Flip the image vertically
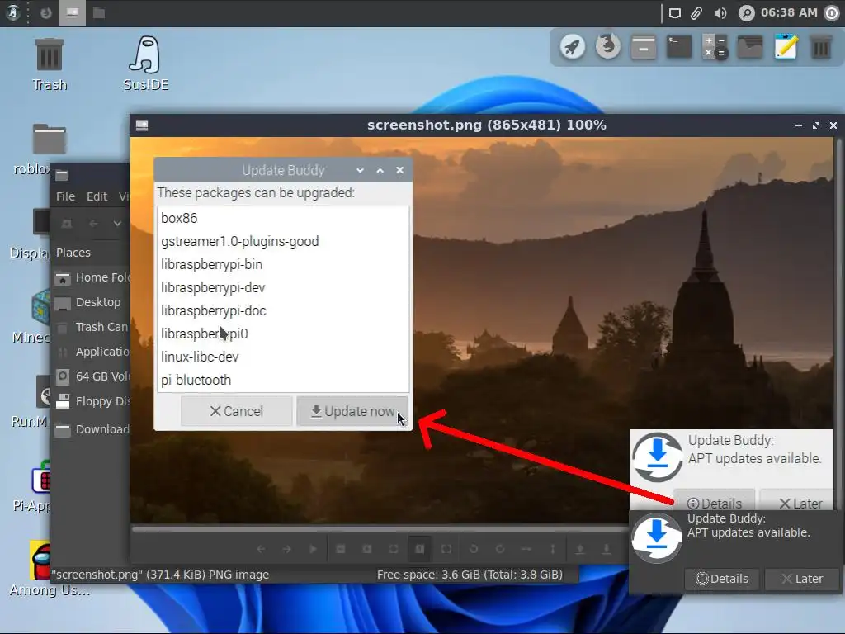The height and width of the screenshot is (634, 845). click(x=553, y=549)
